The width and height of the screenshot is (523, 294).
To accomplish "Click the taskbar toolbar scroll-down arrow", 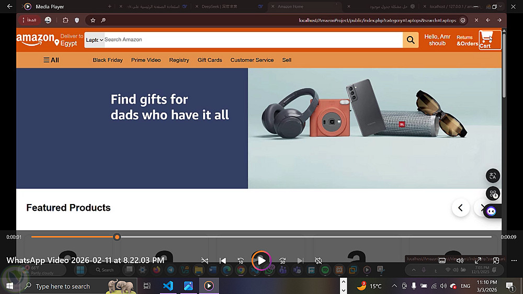I will (344, 290).
